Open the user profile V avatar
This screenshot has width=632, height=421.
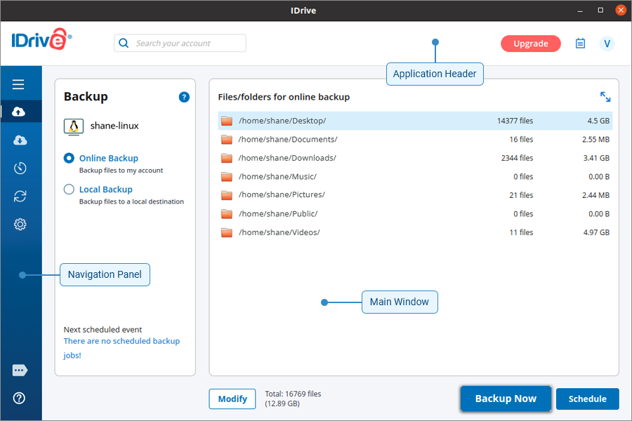(607, 44)
